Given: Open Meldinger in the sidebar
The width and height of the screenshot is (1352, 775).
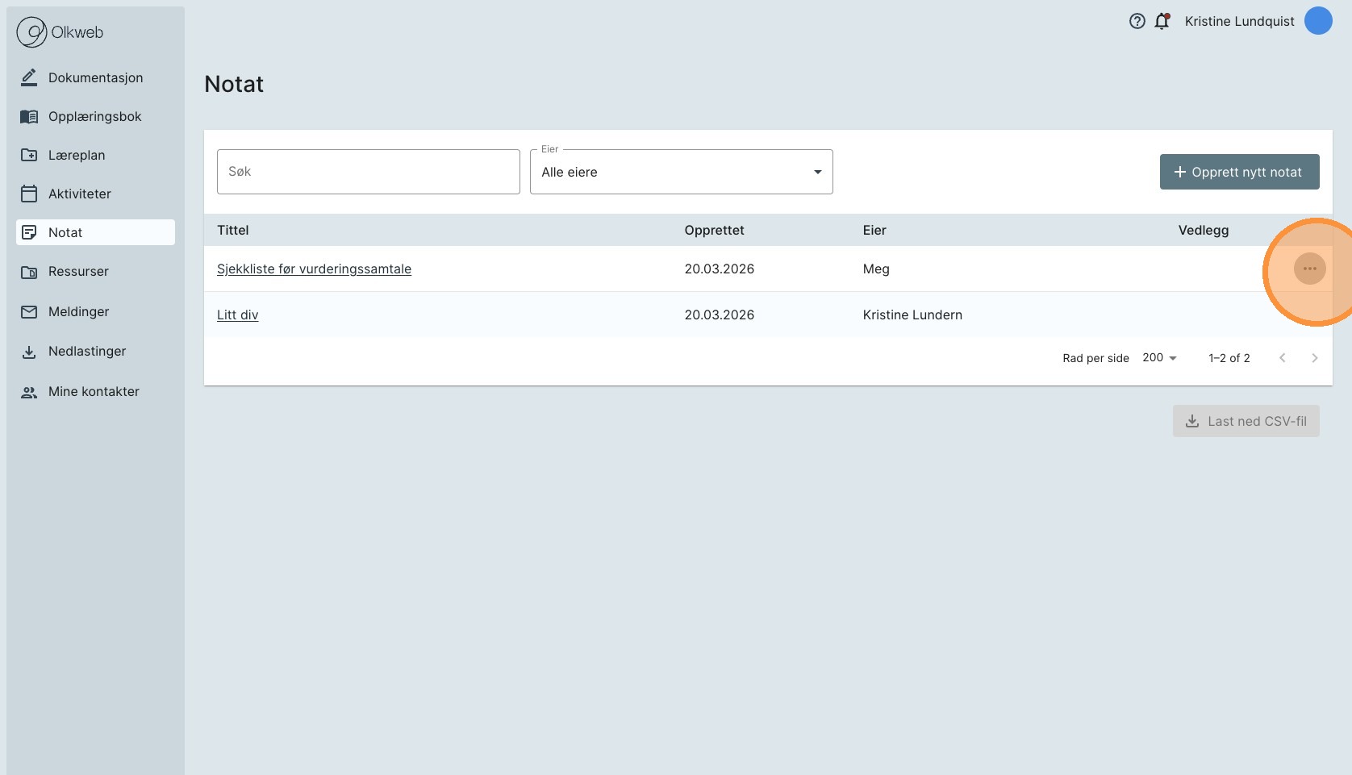Looking at the screenshot, I should click(78, 311).
